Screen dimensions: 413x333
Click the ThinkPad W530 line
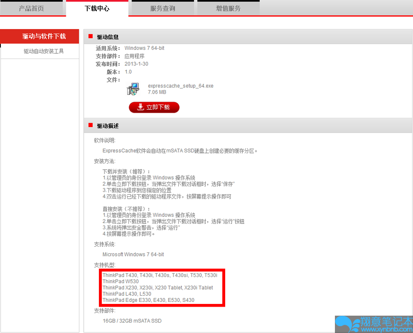click(121, 281)
